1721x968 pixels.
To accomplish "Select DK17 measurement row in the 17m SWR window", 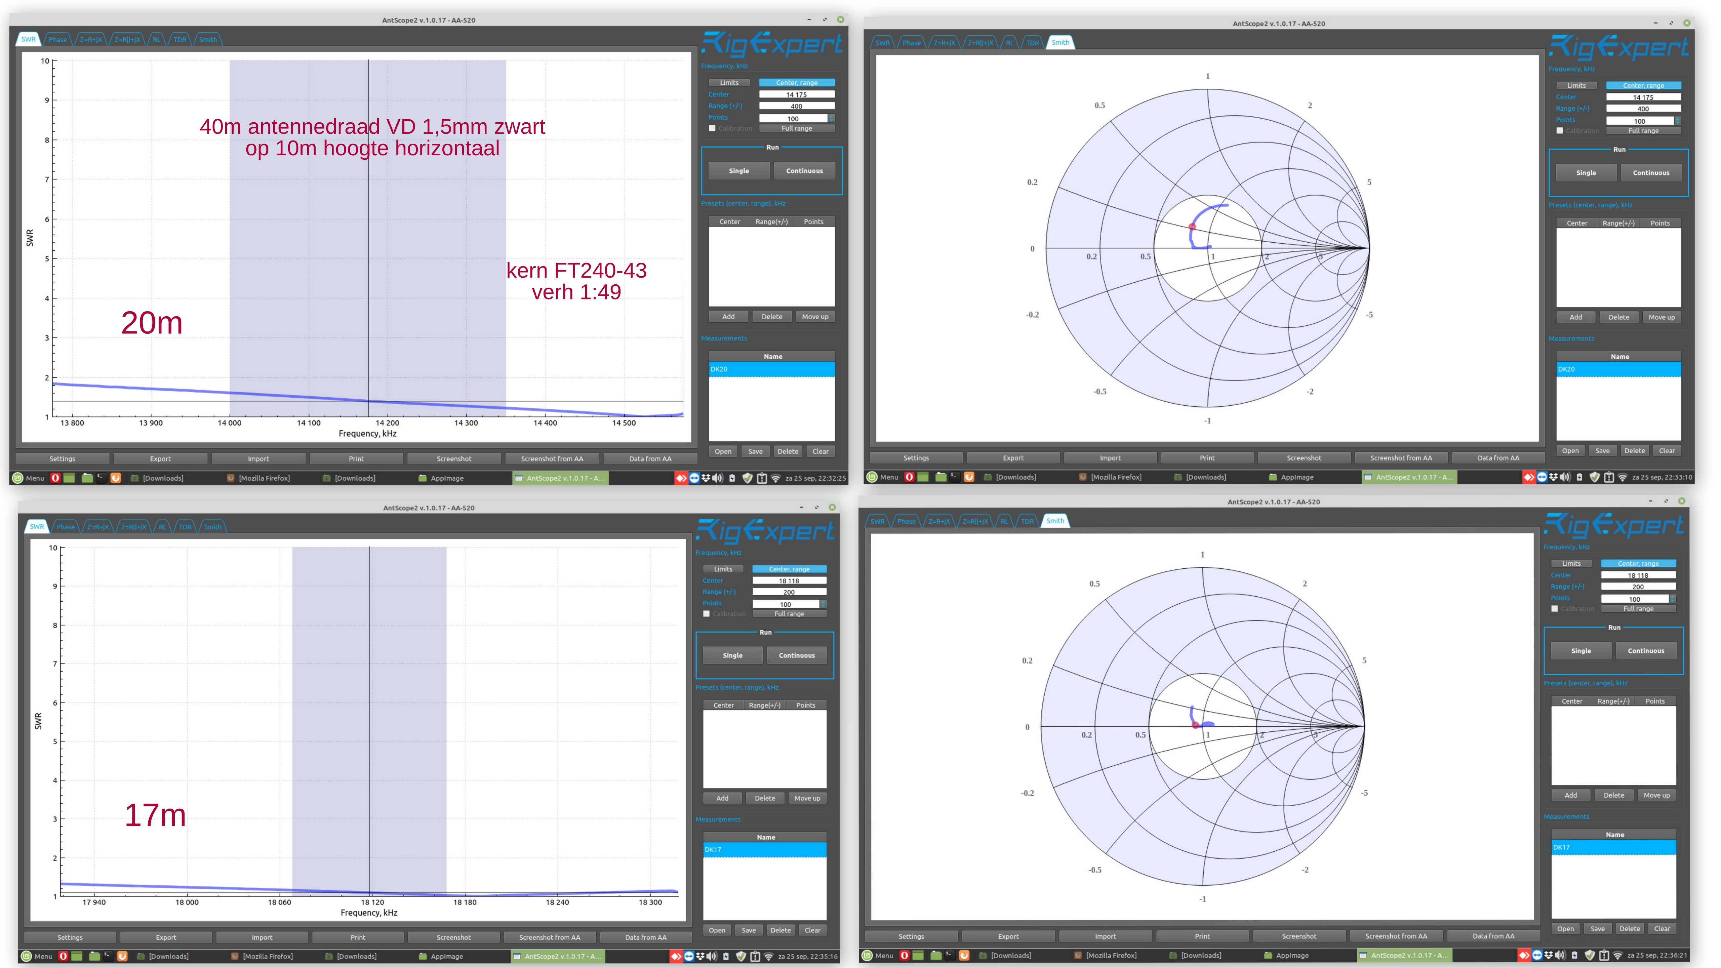I will [x=764, y=849].
